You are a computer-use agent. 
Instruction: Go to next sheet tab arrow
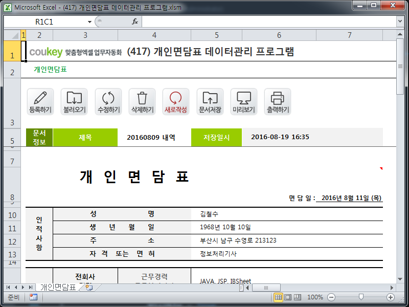[x=23, y=288]
